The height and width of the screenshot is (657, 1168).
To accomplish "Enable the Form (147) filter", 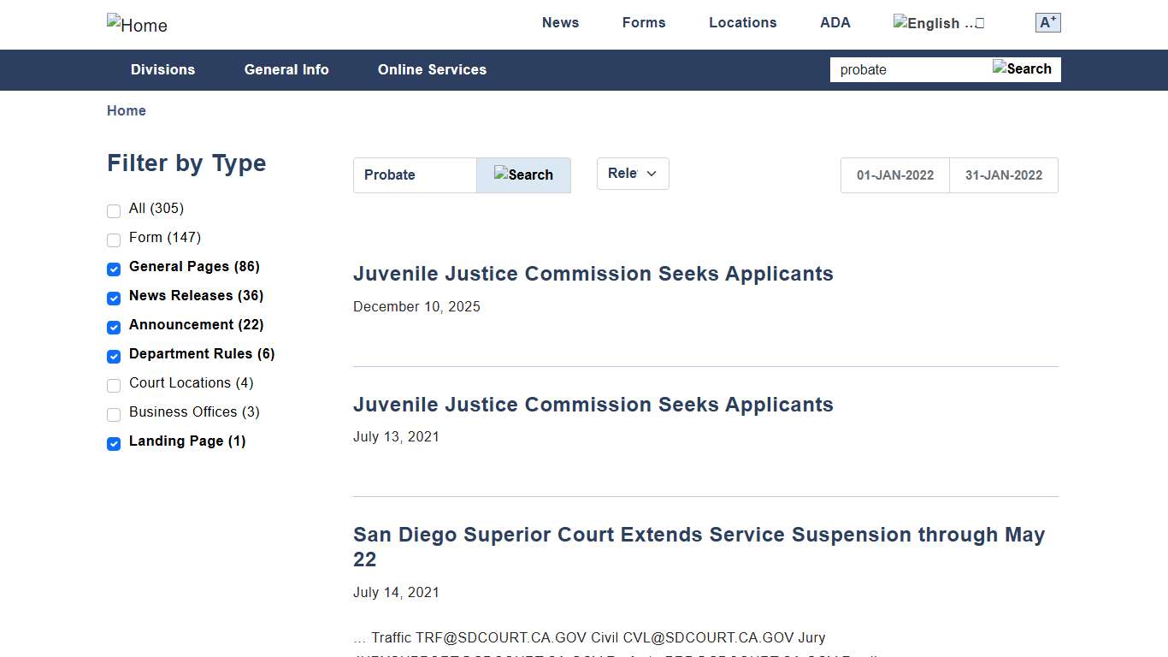I will click(114, 240).
